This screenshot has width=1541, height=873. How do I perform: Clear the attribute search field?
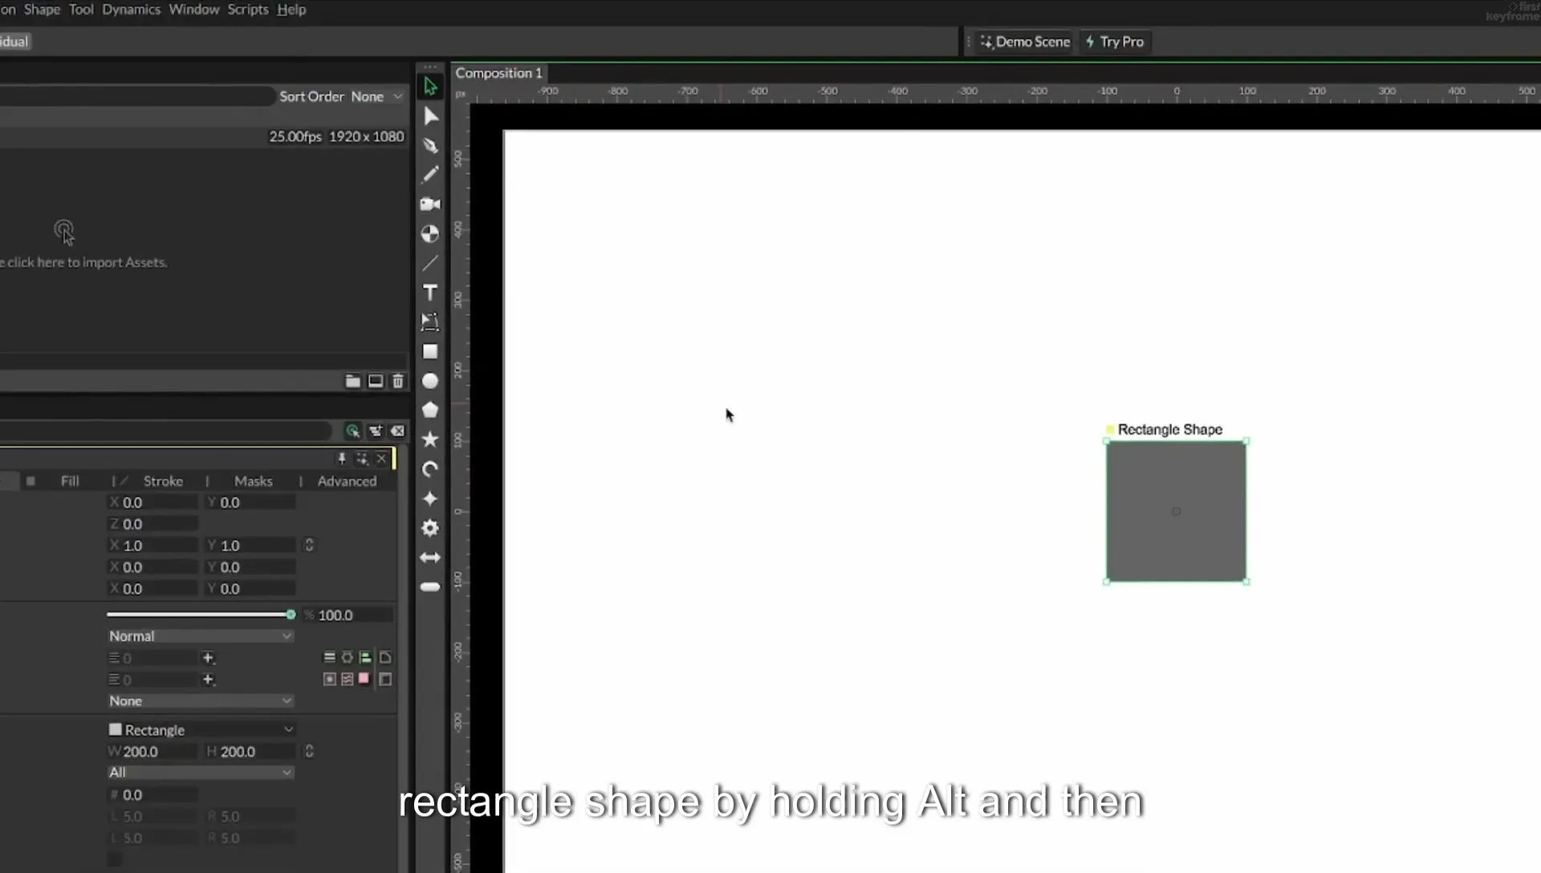pyautogui.click(x=397, y=431)
